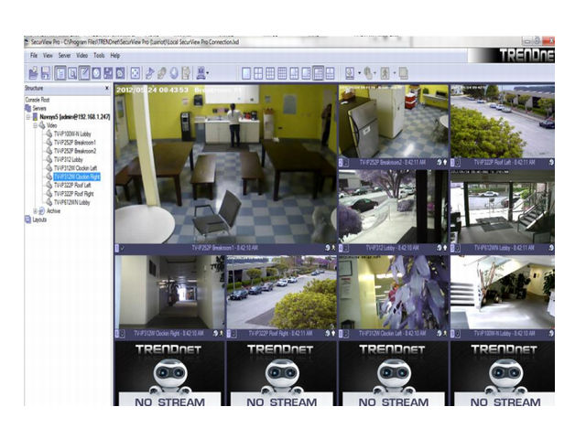Open the Server menu
Viewport: 586px width, 439px height.
click(x=64, y=55)
